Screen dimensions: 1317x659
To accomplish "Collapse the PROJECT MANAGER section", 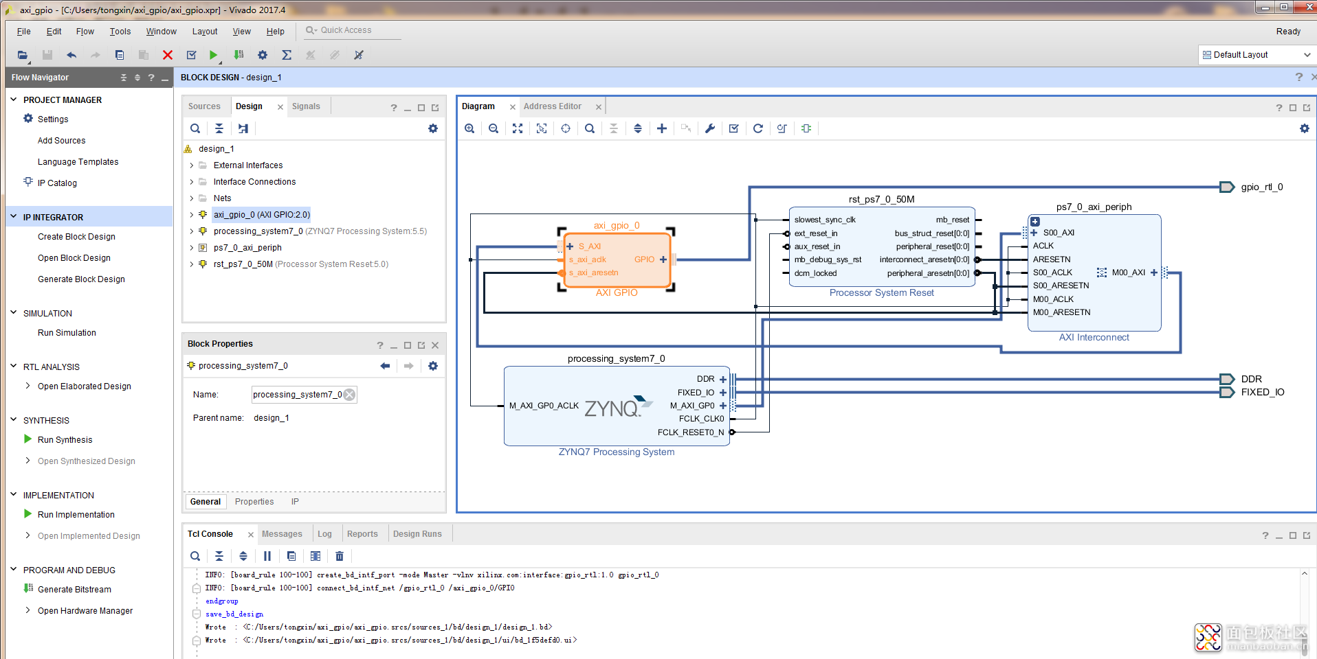I will coord(13,100).
